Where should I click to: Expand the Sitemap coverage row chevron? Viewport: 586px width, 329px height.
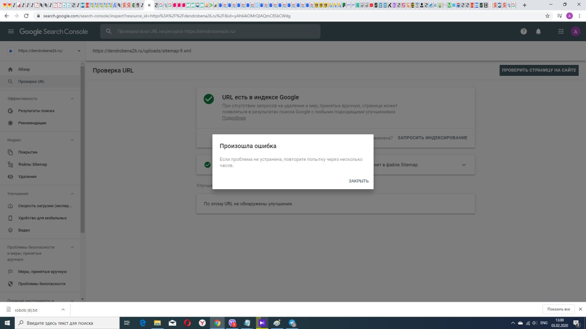464,165
